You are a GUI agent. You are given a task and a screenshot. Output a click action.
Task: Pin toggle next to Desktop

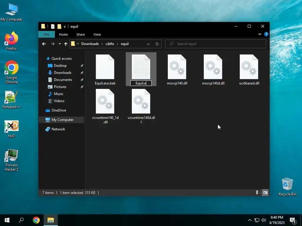[82, 66]
